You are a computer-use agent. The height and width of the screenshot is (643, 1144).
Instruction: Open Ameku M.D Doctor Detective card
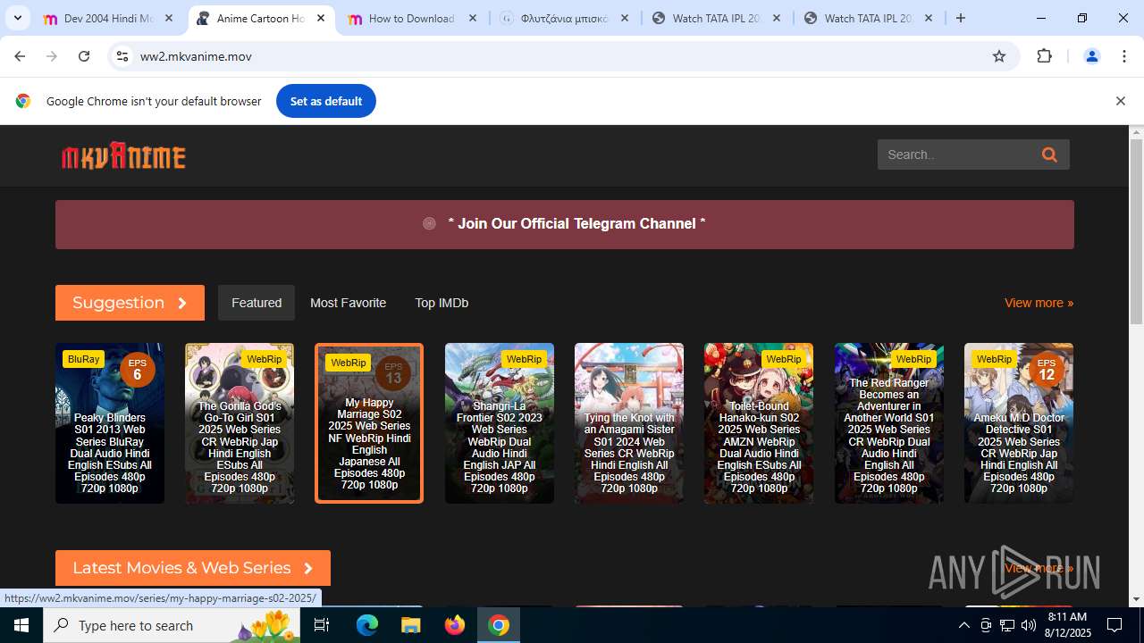pyautogui.click(x=1019, y=423)
